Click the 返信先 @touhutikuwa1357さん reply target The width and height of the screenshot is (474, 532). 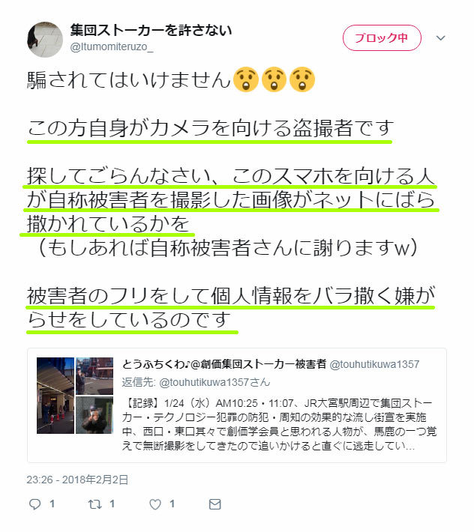click(x=196, y=382)
